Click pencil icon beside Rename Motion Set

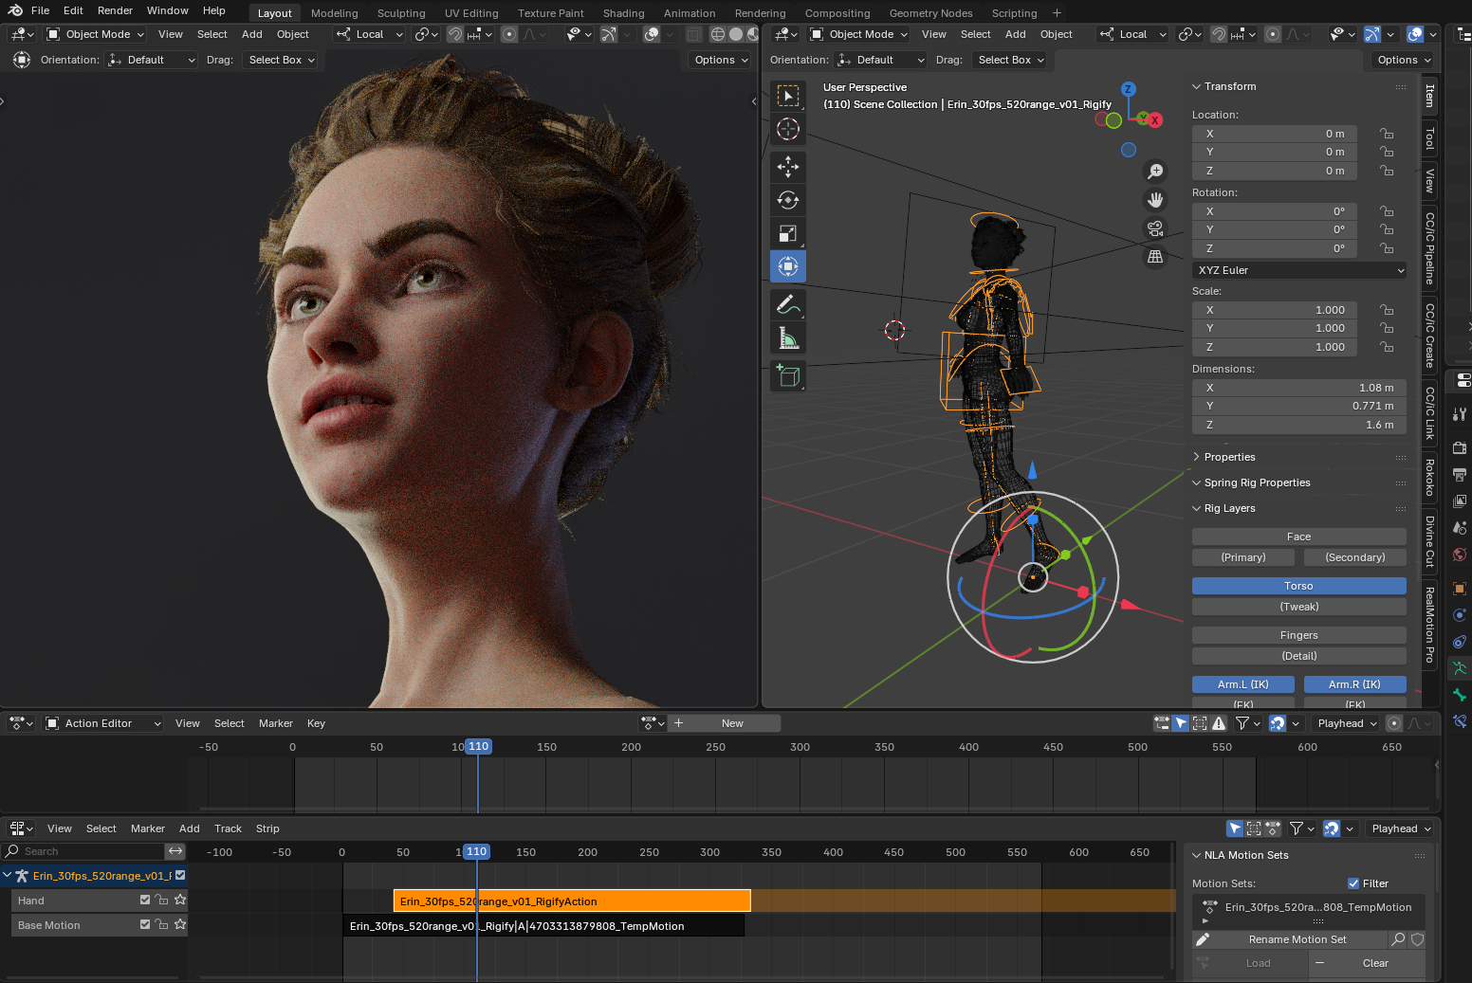pyautogui.click(x=1203, y=939)
